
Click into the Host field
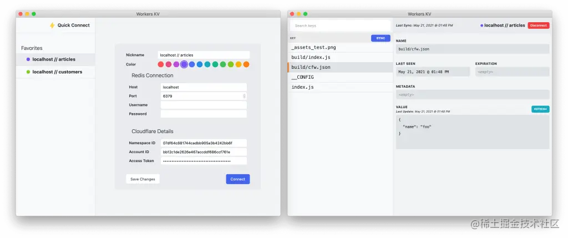pyautogui.click(x=204, y=87)
